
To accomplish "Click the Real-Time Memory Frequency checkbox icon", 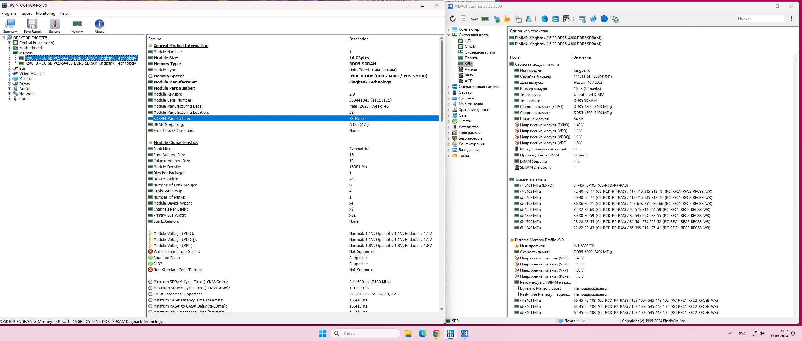I will pyautogui.click(x=517, y=294).
